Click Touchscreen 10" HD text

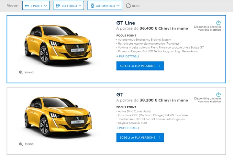(x=151, y=119)
